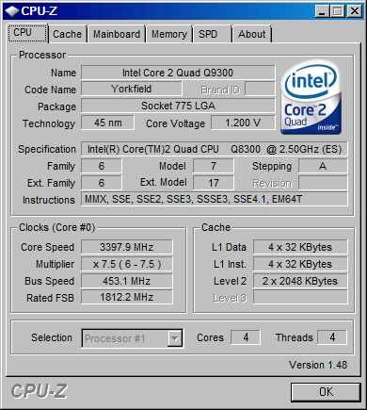Open the About tab
This screenshot has width=367, height=410.
(251, 34)
